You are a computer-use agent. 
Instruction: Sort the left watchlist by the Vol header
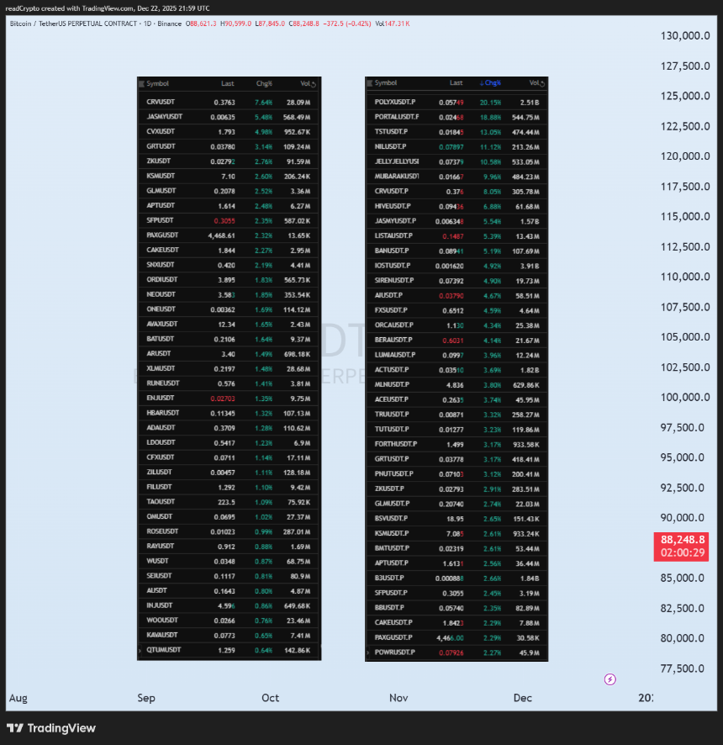coord(305,83)
